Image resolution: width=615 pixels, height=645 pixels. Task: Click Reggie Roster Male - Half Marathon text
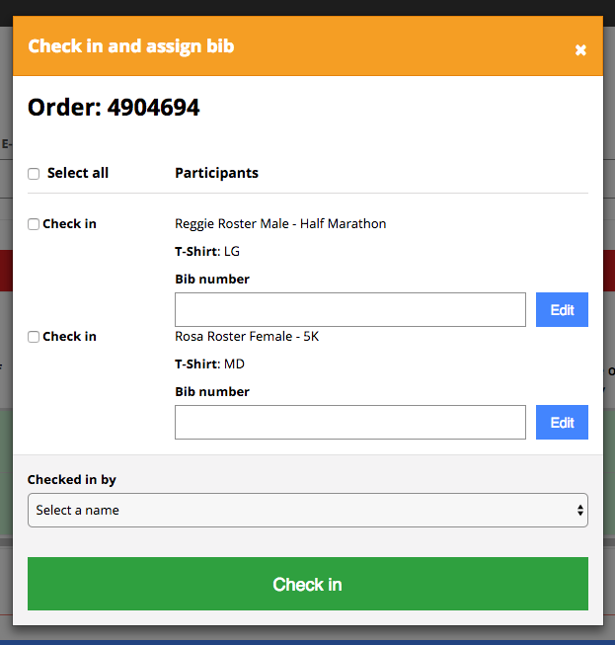point(280,224)
